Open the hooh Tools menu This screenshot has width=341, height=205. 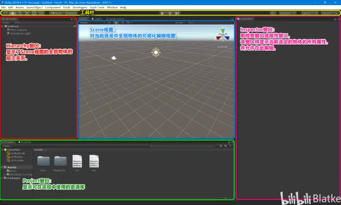tap(97, 7)
